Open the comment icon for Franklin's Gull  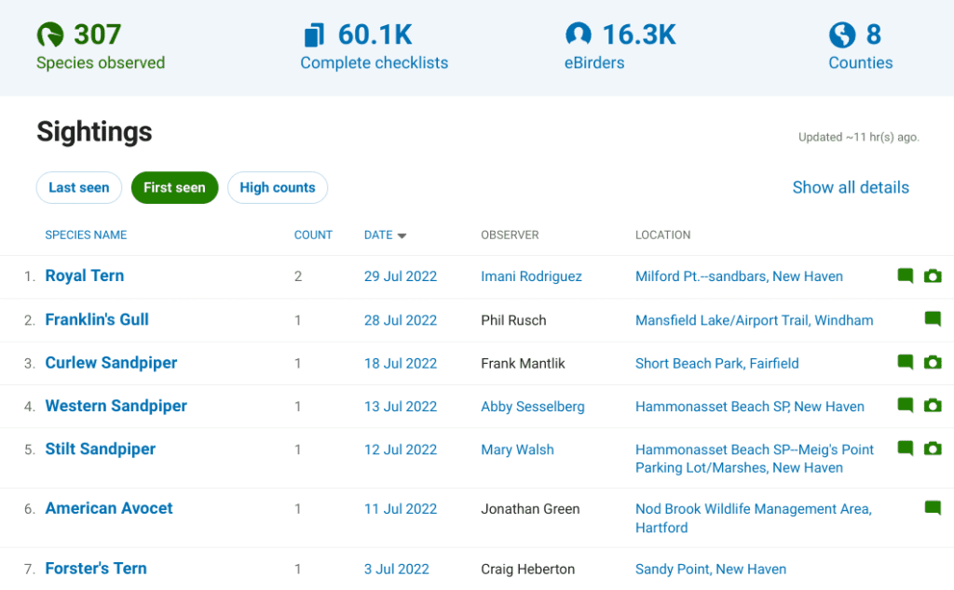933,318
